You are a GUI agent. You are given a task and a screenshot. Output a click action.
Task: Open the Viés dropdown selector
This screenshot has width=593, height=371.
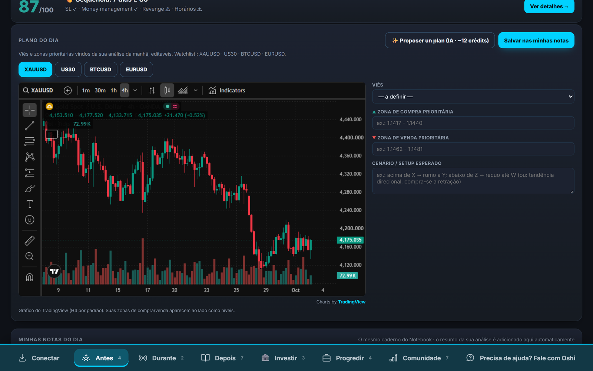(x=473, y=96)
